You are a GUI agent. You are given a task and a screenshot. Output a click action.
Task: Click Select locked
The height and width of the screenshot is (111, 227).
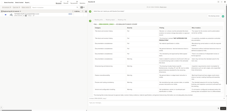[19, 3]
